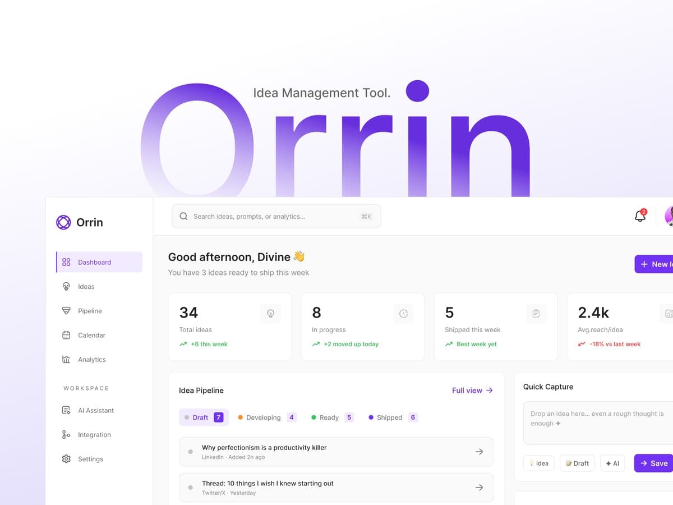
Task: Click Save in Quick Capture
Action: pos(654,463)
